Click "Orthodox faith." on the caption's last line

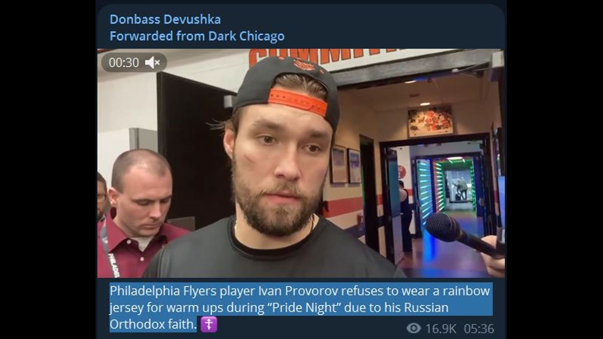153,324
